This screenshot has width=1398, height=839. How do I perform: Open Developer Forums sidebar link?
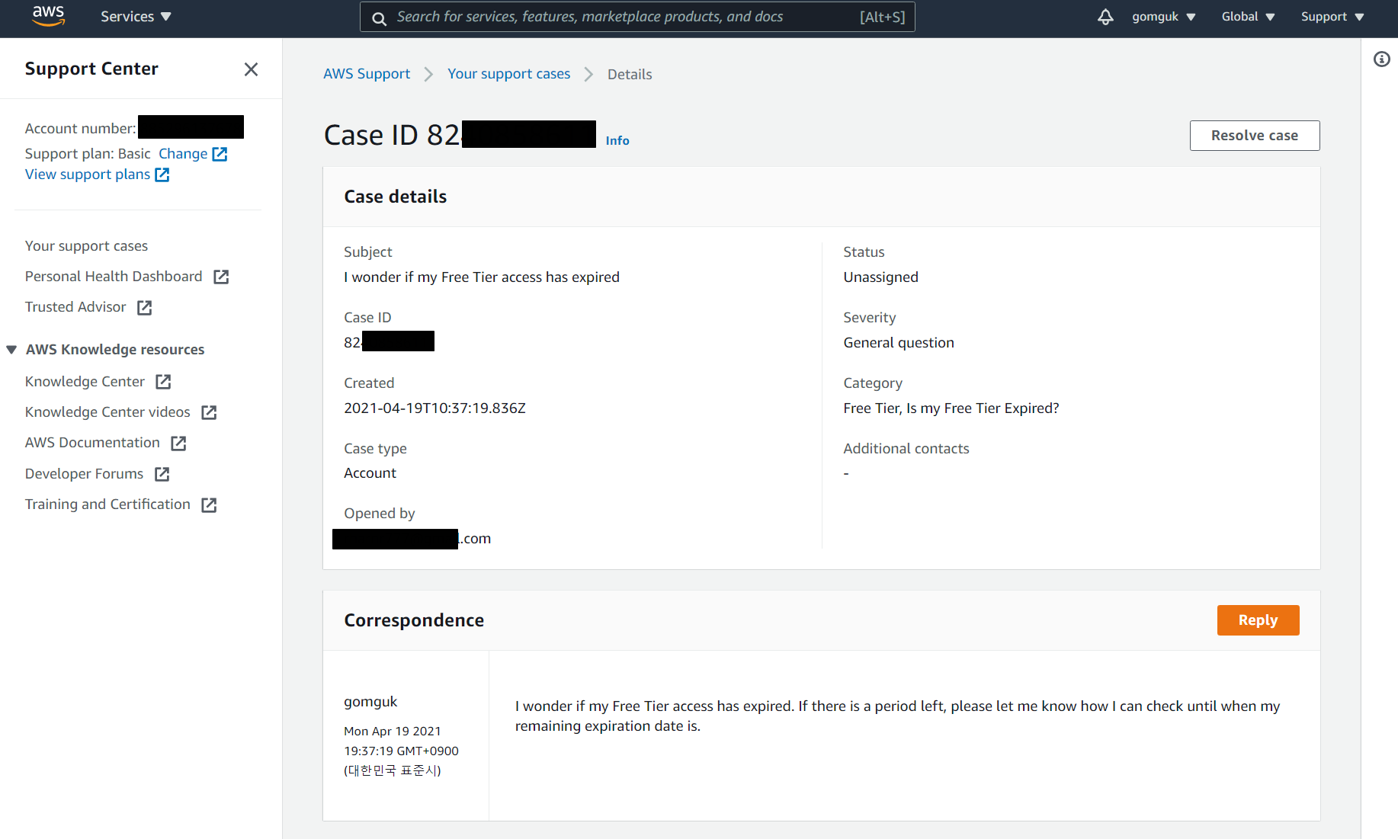[x=84, y=474]
